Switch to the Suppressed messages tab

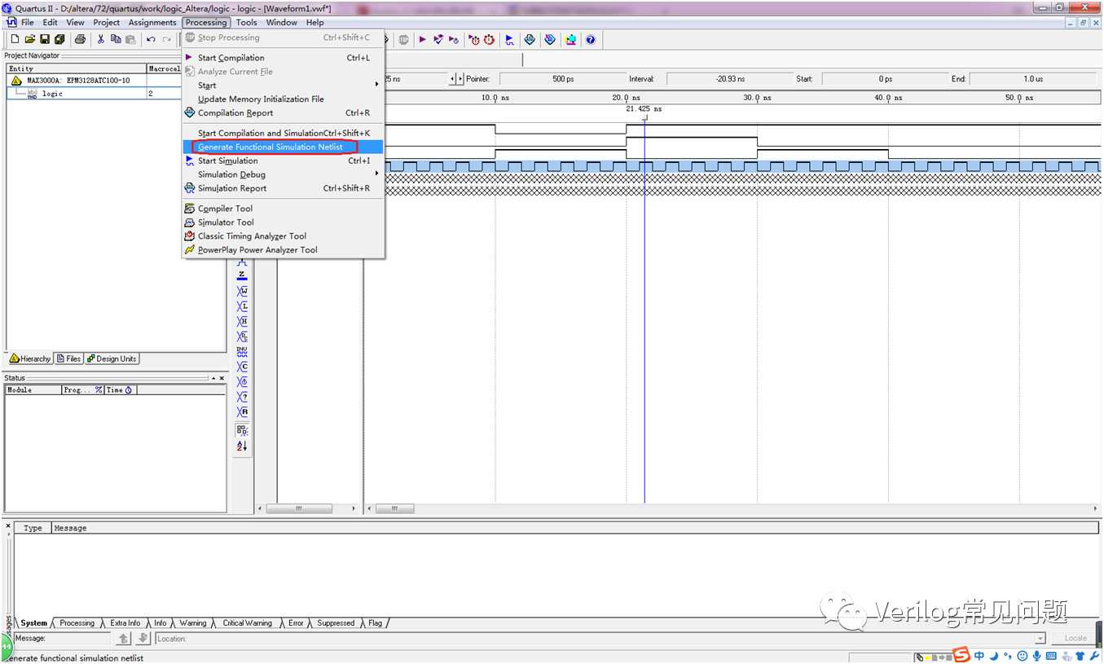pyautogui.click(x=336, y=623)
